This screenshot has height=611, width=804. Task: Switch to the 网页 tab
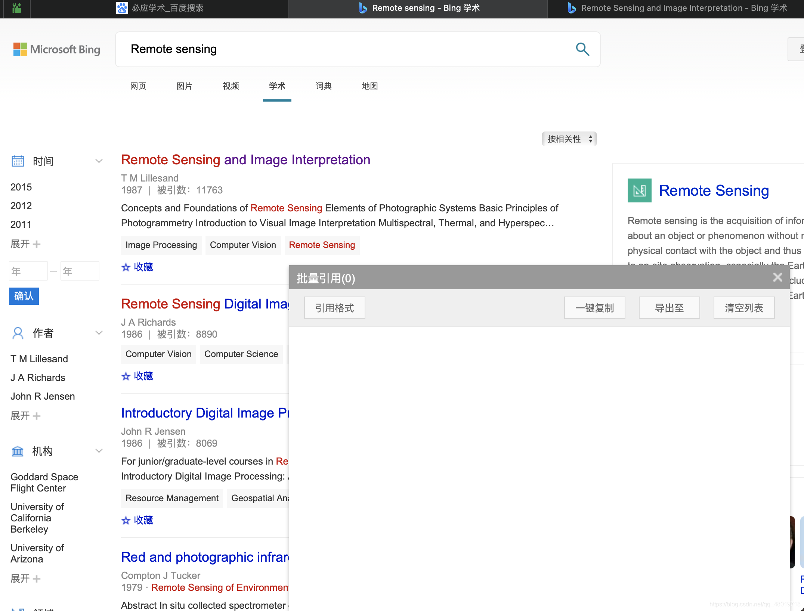138,86
